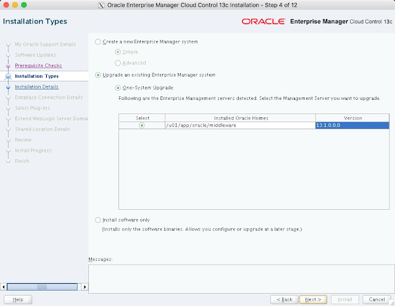Select the One-System Upgrade radio button

tap(118, 88)
